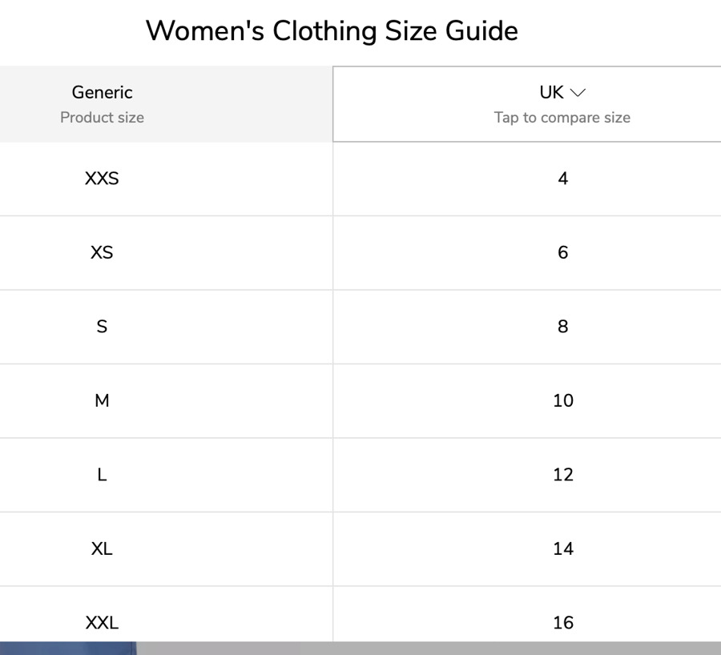Select UK size 14 cell

[563, 549]
